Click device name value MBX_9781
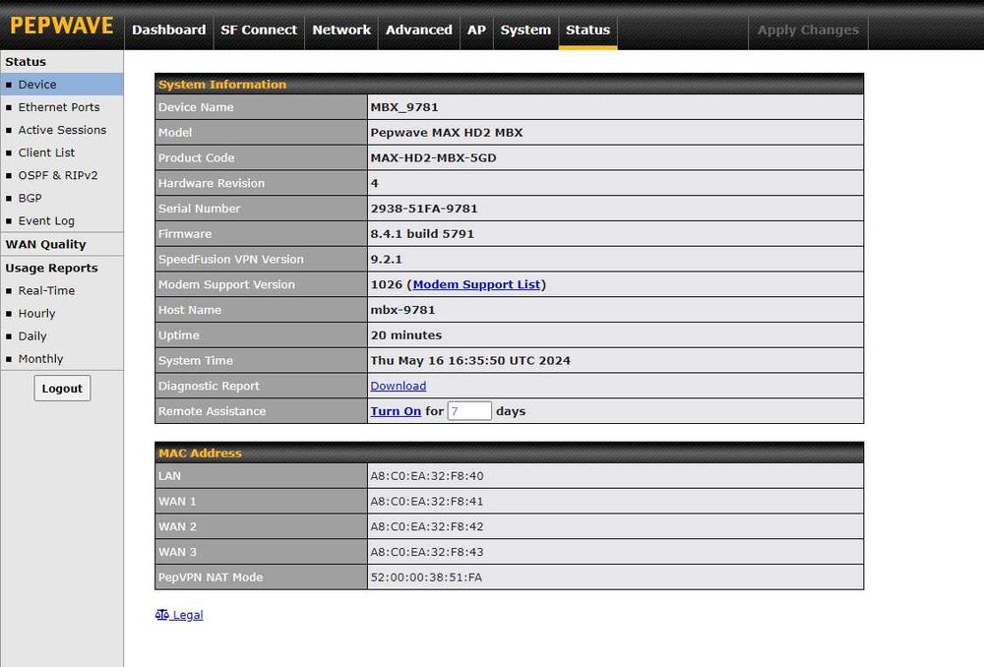The height and width of the screenshot is (667, 984). point(404,107)
